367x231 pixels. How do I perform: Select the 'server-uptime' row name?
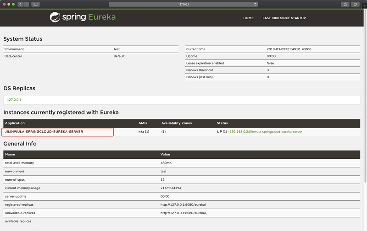[16, 197]
